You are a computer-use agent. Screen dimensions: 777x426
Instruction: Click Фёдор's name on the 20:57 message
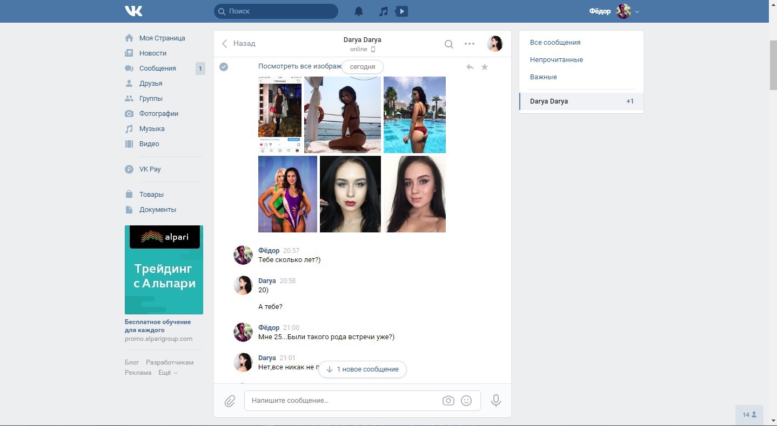pyautogui.click(x=269, y=251)
